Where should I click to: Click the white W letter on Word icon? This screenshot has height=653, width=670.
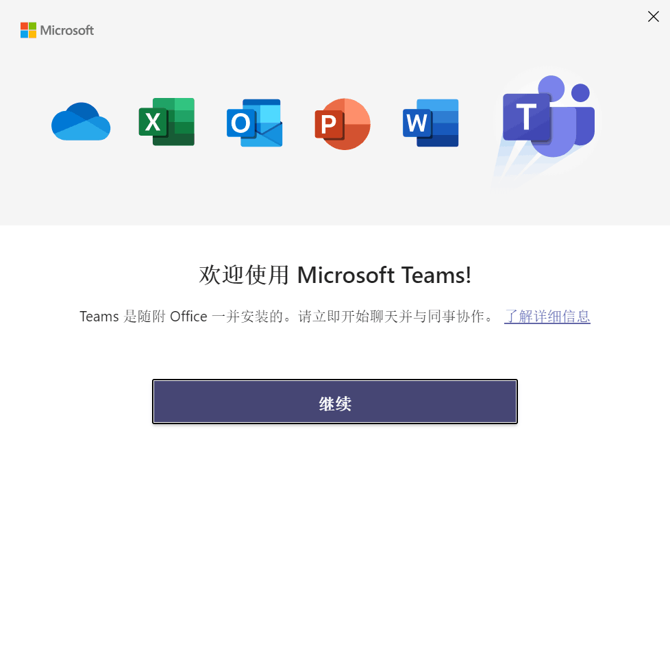pyautogui.click(x=416, y=123)
